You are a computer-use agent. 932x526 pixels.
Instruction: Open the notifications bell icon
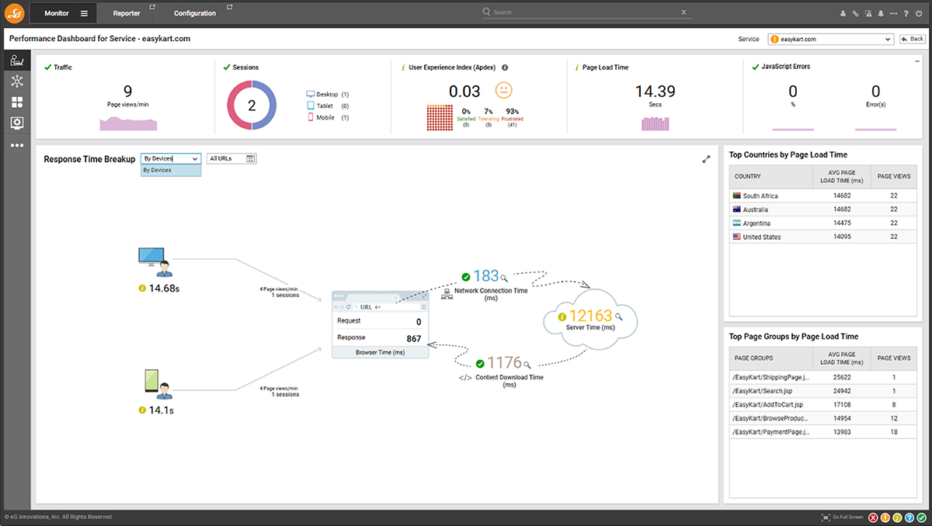(881, 13)
